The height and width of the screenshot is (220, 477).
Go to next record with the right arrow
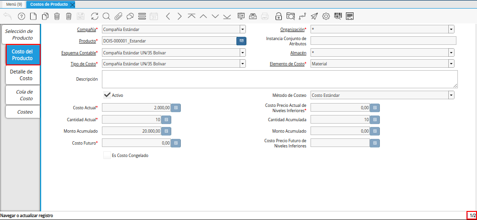click(179, 16)
